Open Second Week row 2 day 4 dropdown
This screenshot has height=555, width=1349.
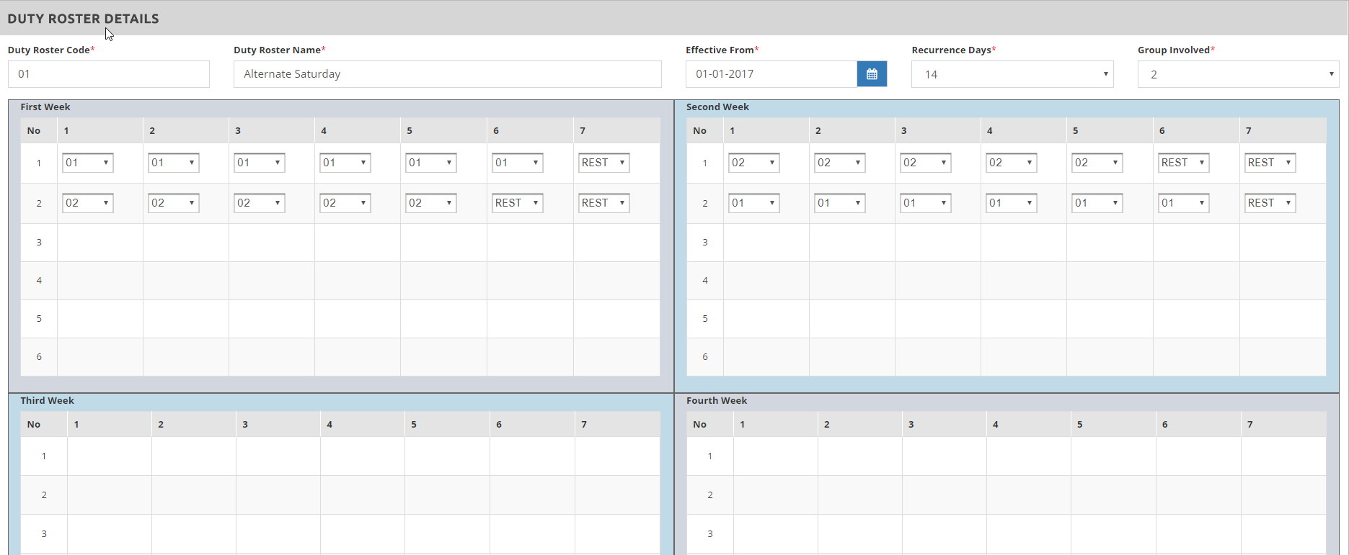(1012, 203)
